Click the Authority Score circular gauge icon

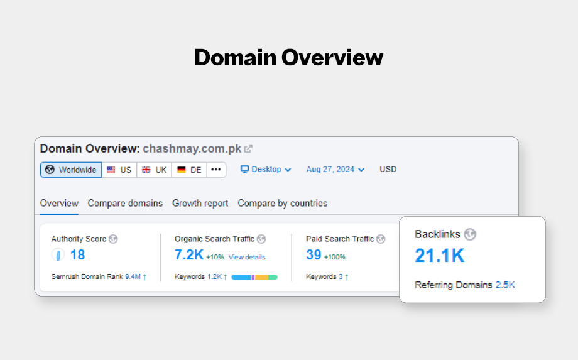point(58,255)
